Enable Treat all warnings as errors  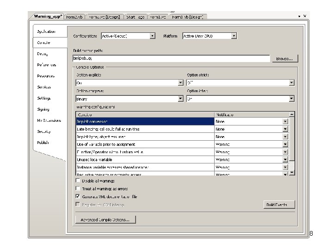coord(78,188)
